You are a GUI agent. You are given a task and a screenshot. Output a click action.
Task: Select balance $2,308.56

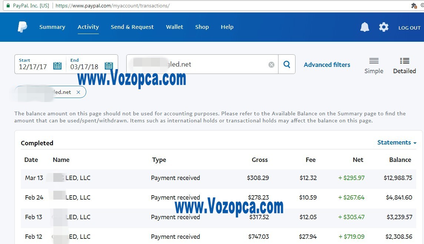[399, 237]
